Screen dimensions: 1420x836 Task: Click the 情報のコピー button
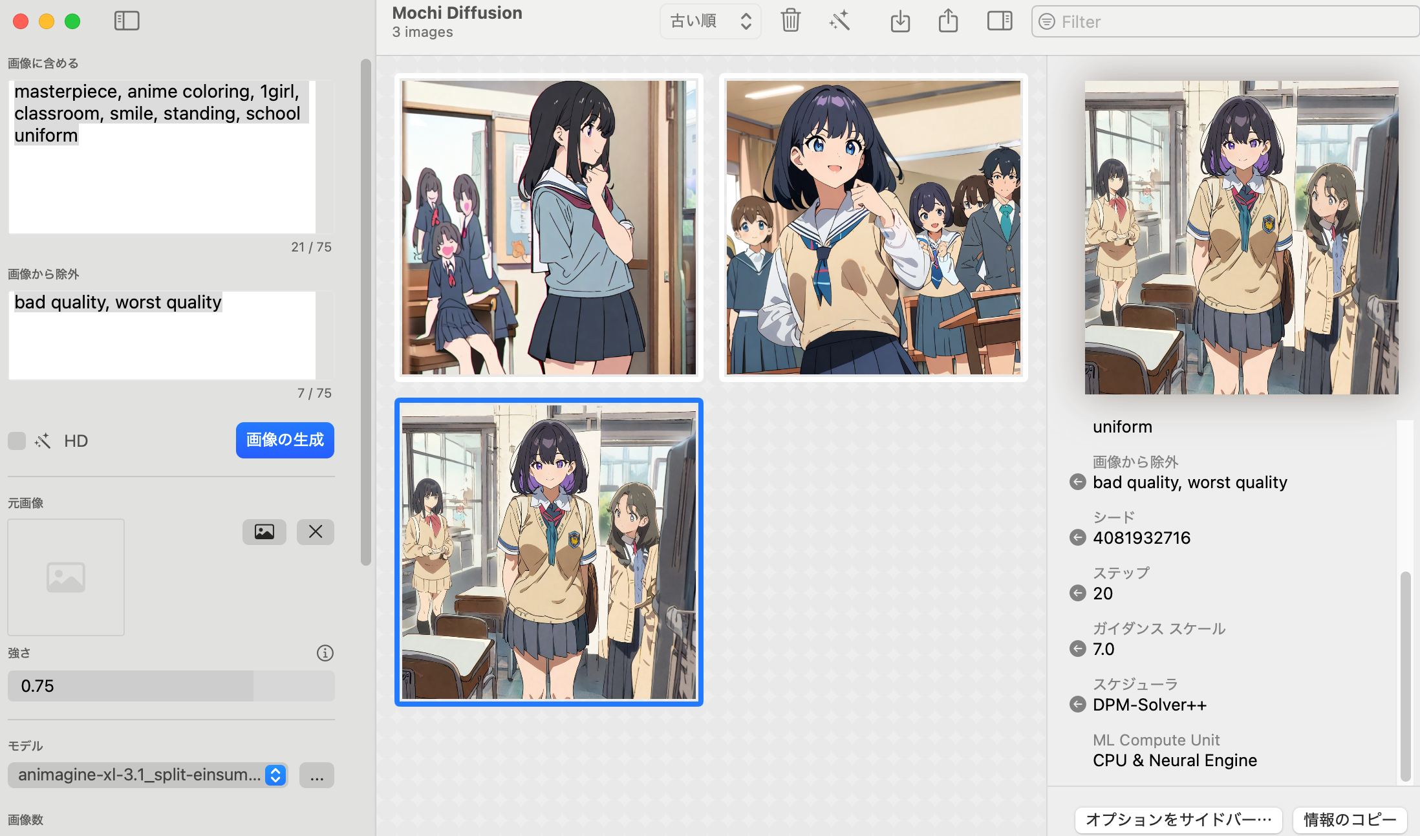1350,819
